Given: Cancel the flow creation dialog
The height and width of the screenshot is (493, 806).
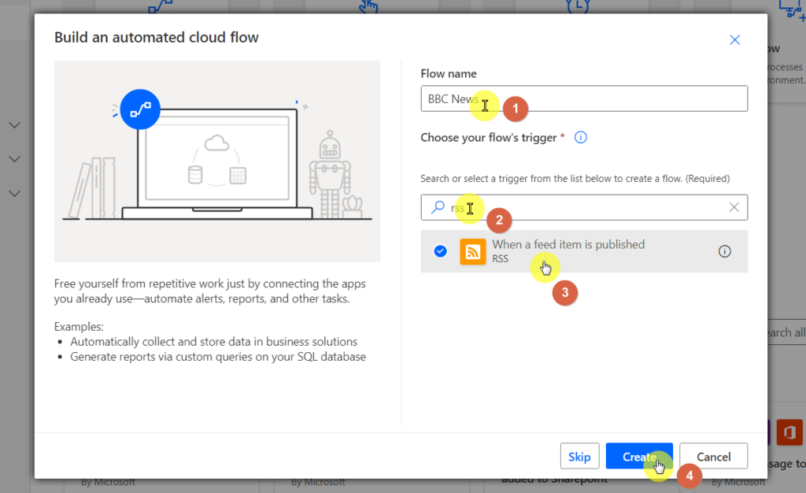Looking at the screenshot, I should [713, 456].
